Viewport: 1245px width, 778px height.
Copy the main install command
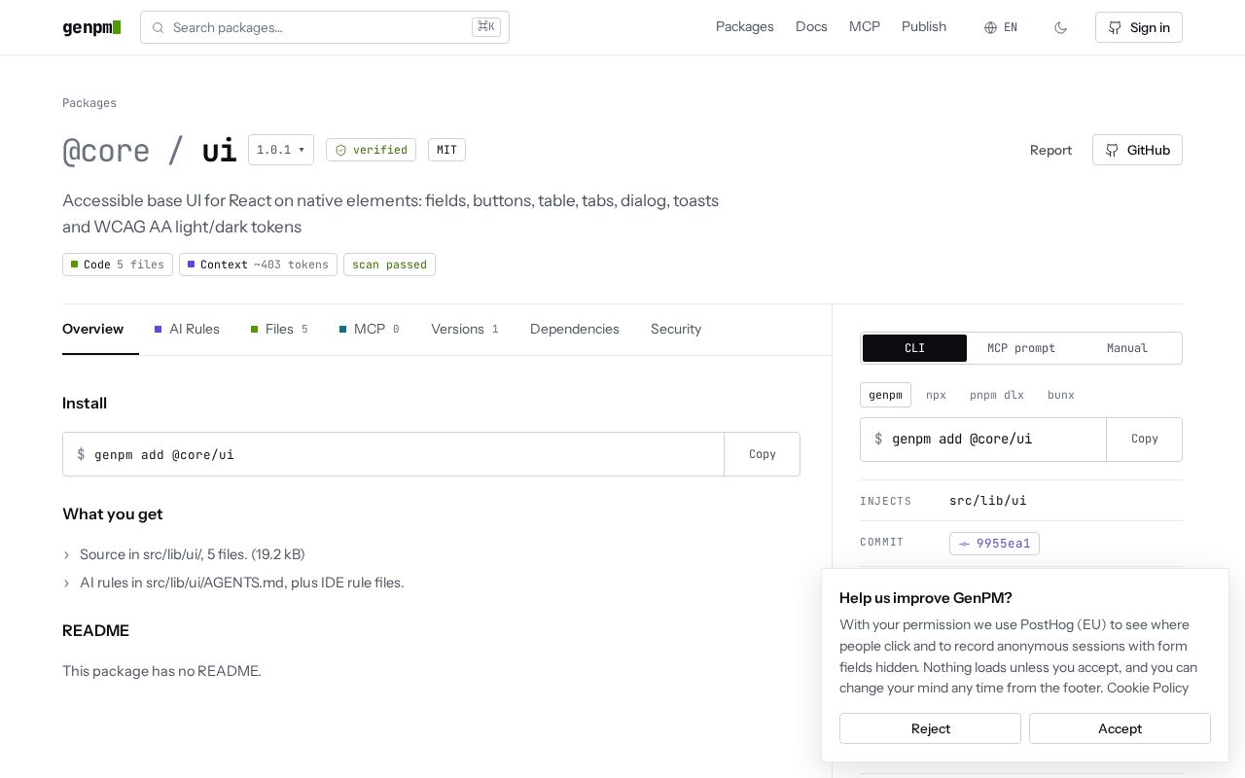point(763,454)
